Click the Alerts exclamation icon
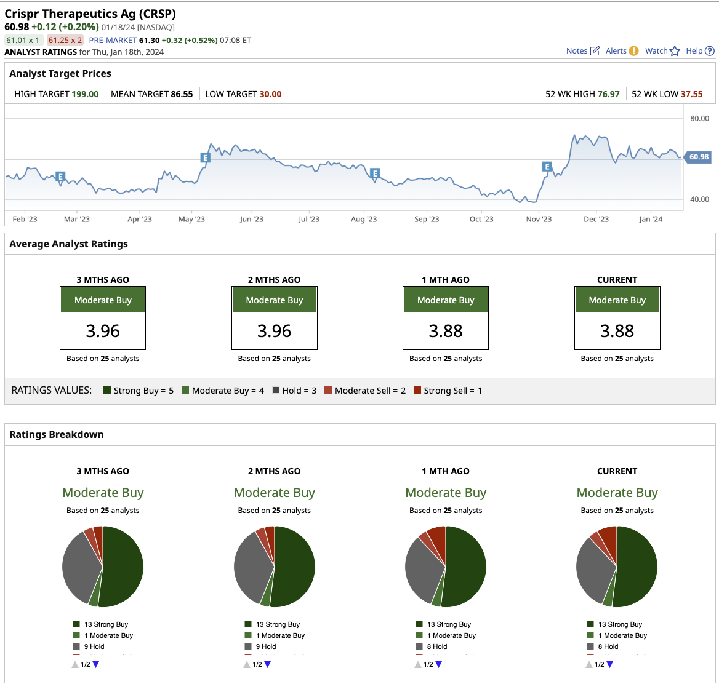Viewport: 719px width, 684px height. click(633, 51)
